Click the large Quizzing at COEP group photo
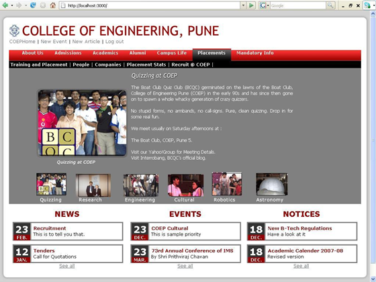 click(x=82, y=123)
